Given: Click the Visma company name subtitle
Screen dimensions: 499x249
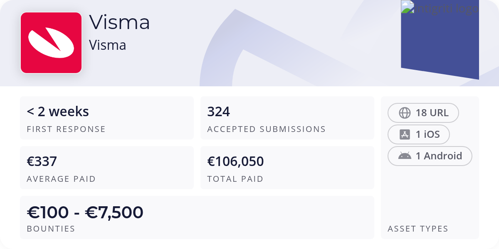Looking at the screenshot, I should click(x=107, y=45).
